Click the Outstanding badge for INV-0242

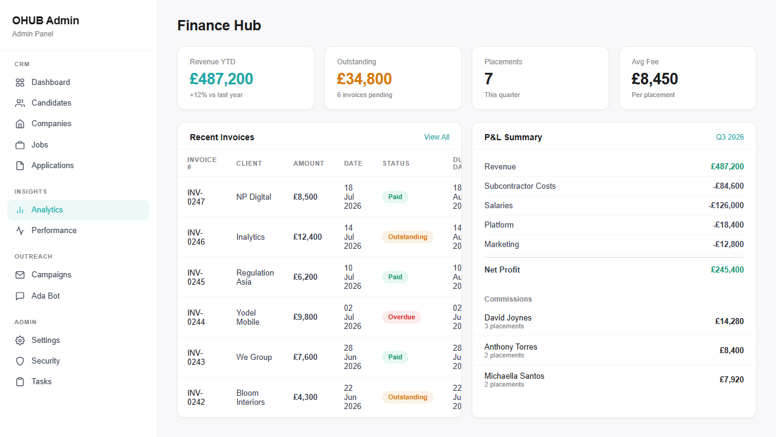[x=407, y=398]
